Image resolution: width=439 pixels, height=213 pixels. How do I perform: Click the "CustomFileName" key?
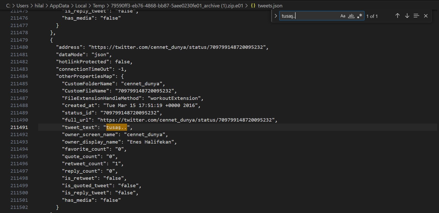tap(86, 91)
